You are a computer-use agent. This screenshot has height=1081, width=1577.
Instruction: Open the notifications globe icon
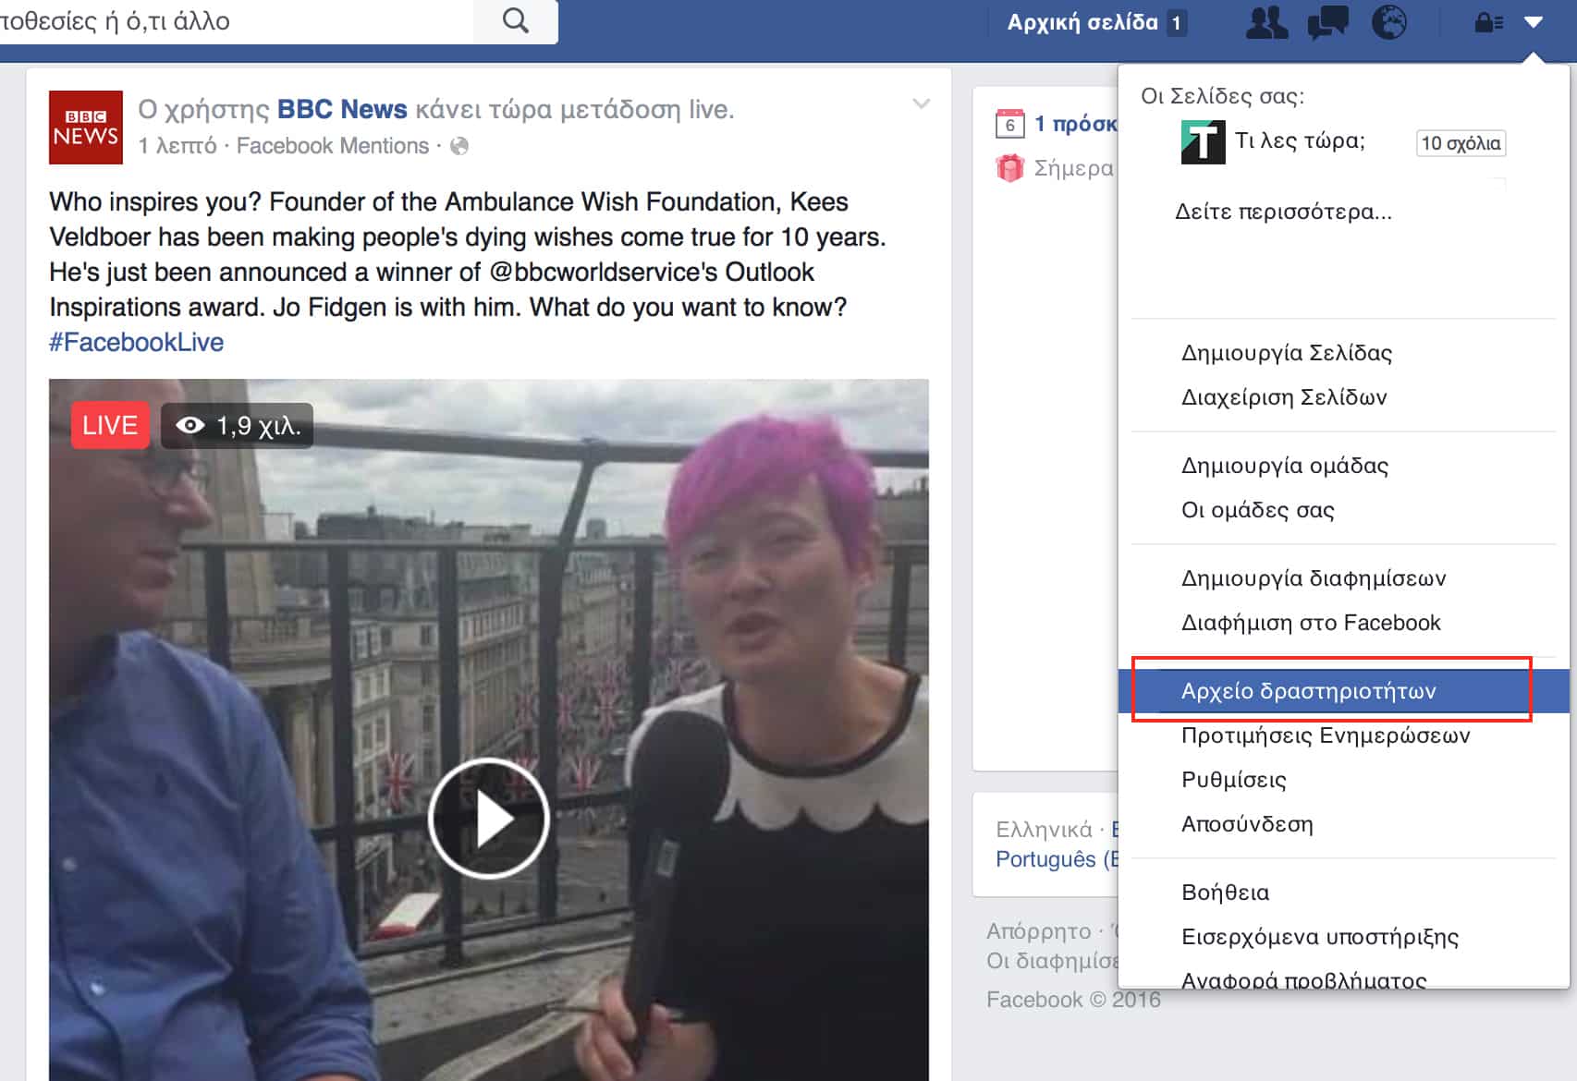point(1388,21)
